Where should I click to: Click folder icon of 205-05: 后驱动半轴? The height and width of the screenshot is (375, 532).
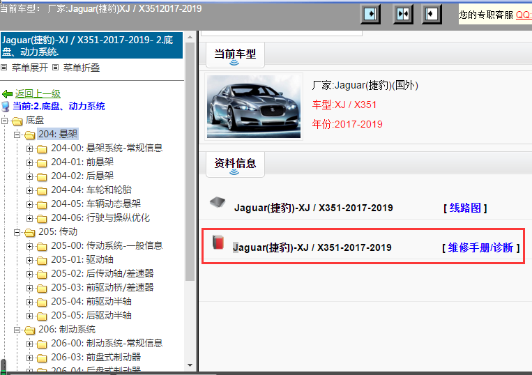(42, 316)
